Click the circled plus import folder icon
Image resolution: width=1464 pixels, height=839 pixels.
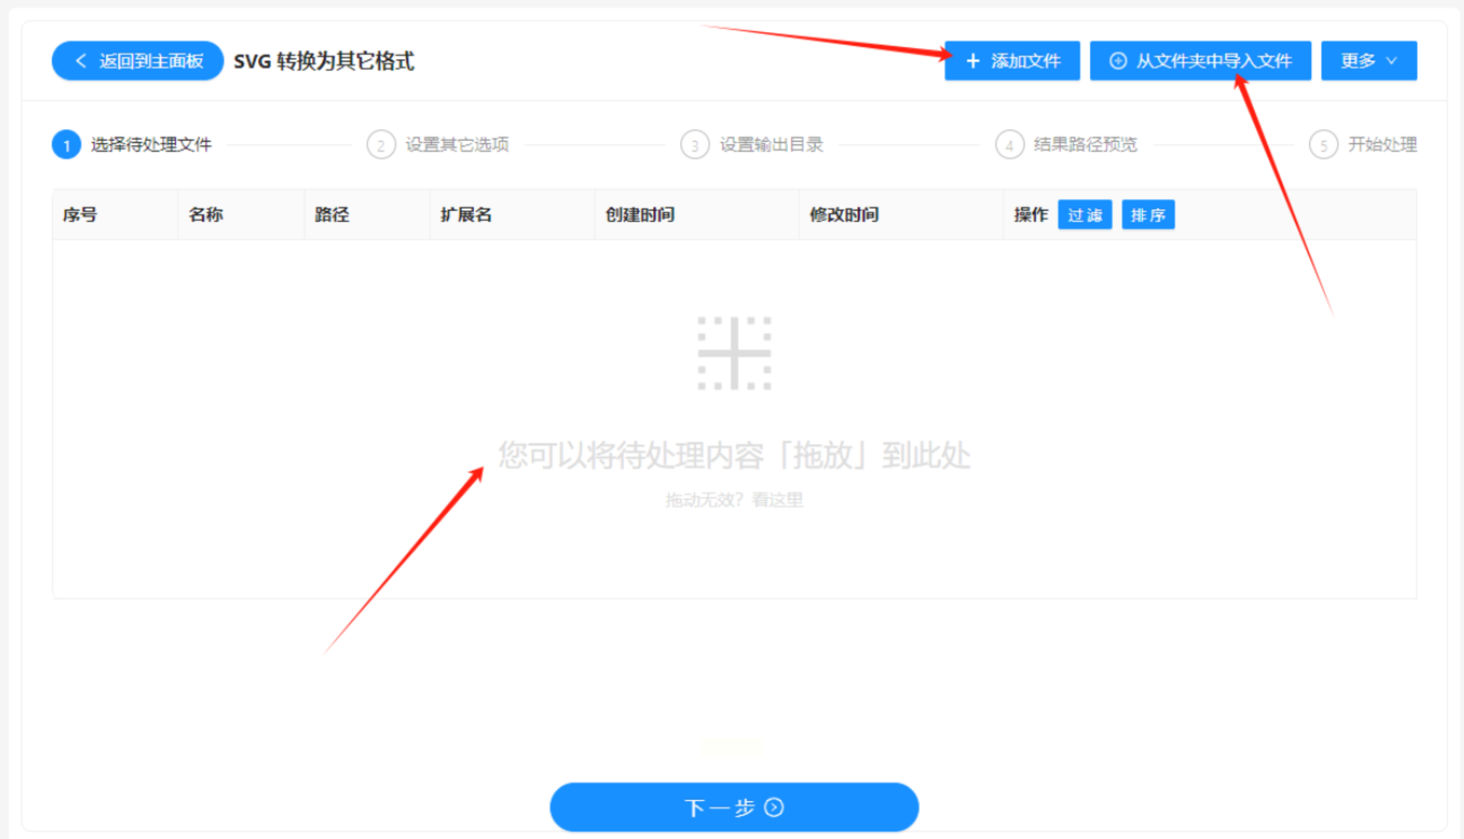1118,61
